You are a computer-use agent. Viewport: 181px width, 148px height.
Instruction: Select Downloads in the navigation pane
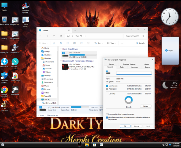[47, 82]
